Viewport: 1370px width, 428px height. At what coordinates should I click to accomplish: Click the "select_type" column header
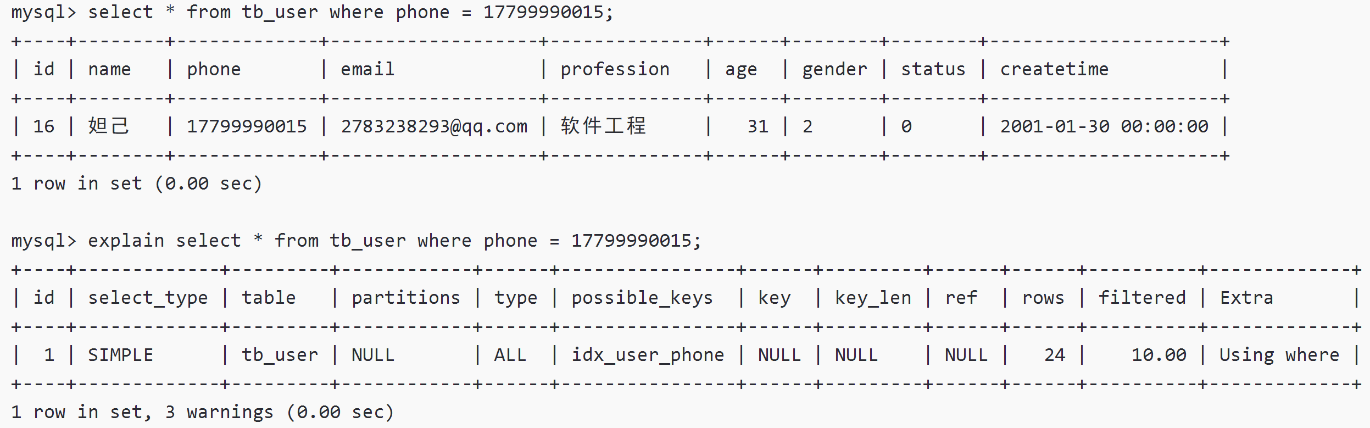[148, 298]
